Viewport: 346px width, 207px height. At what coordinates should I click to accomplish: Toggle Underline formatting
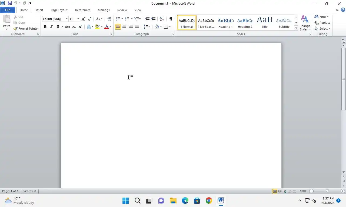[x=58, y=27]
